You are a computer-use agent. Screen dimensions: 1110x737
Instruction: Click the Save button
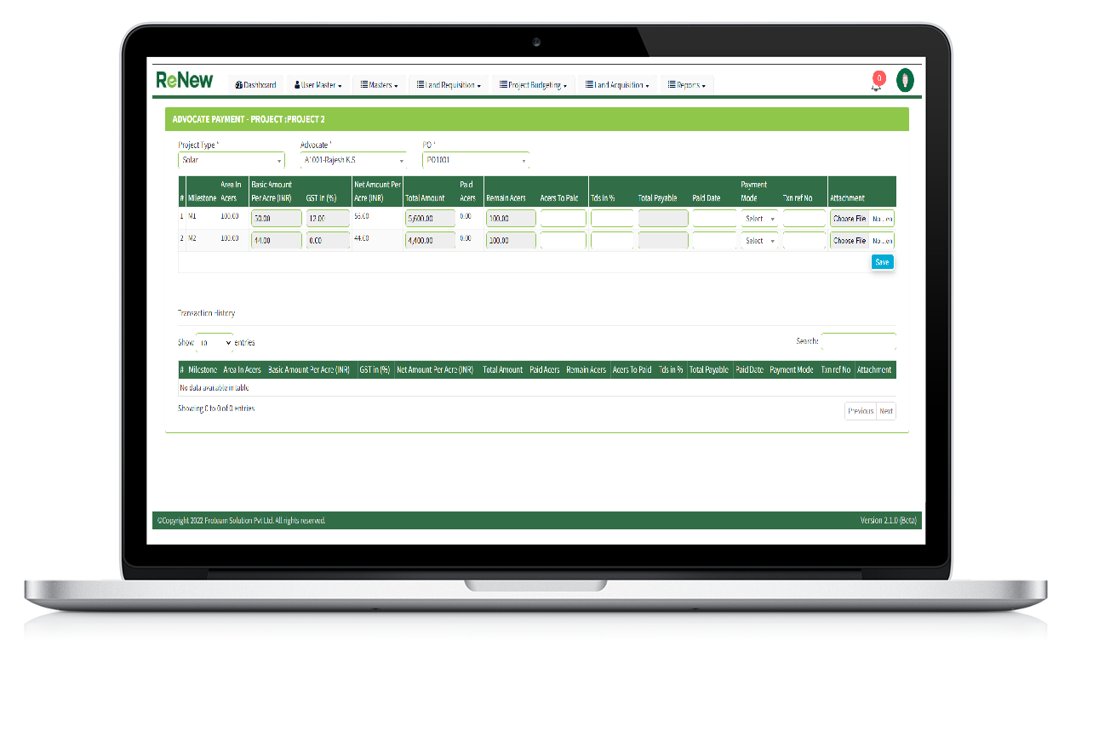[882, 262]
